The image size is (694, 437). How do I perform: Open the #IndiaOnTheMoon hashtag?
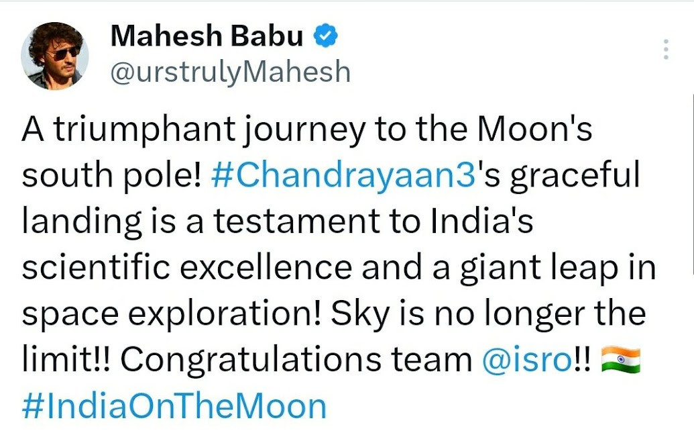pyautogui.click(x=174, y=407)
